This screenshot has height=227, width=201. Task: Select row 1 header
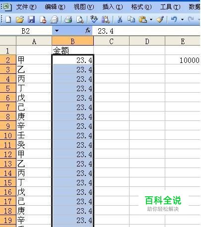(8, 51)
